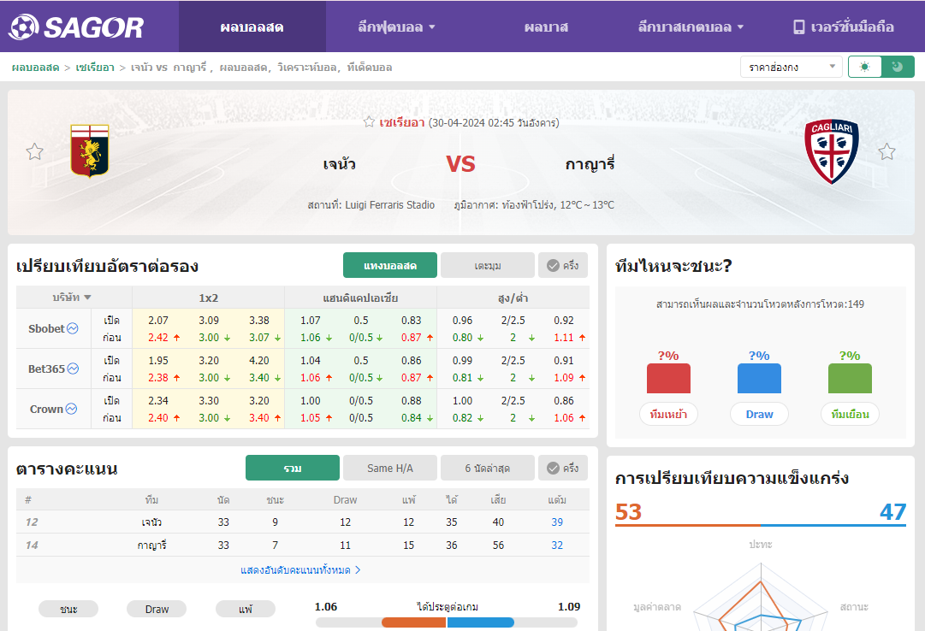Click the เซเรียอา breadcrumb link
Image resolution: width=925 pixels, height=631 pixels.
pyautogui.click(x=95, y=68)
